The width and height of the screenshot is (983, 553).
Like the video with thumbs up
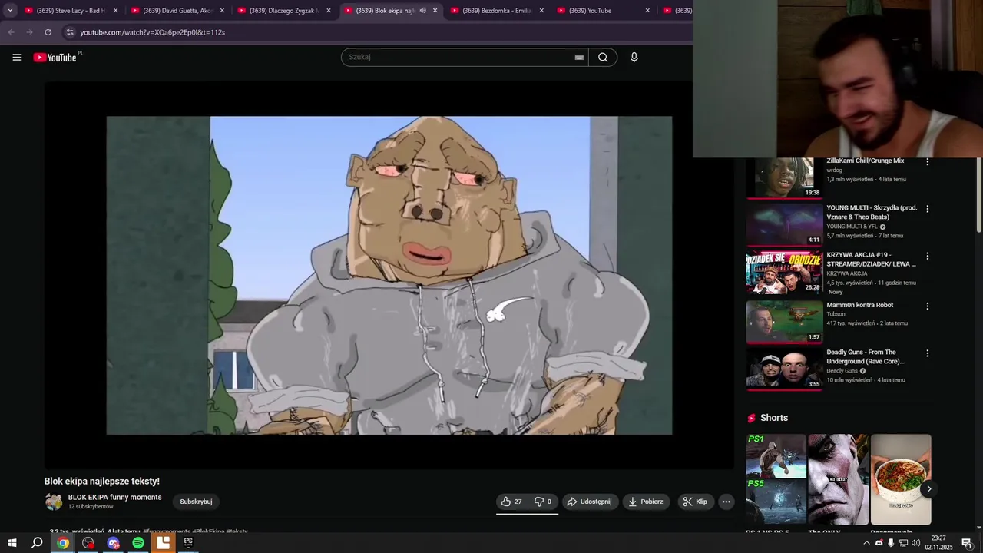(x=511, y=502)
